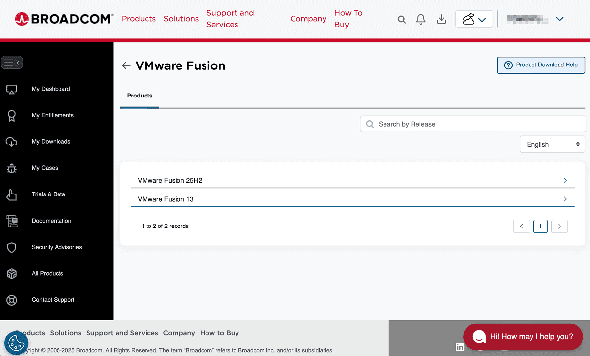Open the Products menu in top navigation

point(139,19)
